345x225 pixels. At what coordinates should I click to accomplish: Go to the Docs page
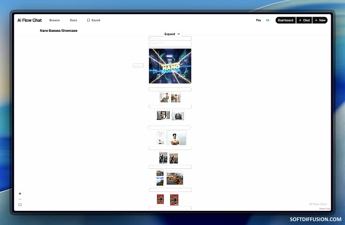tap(73, 20)
